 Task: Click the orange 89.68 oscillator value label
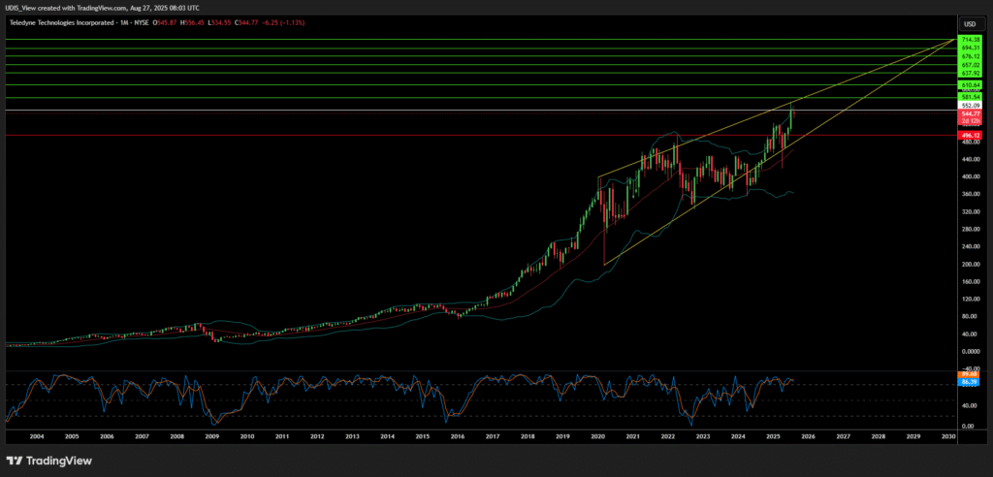968,374
